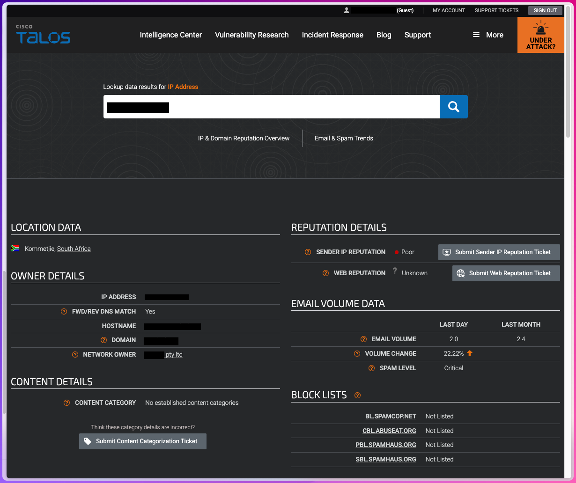Click the Cisco Talos logo

[x=43, y=34]
